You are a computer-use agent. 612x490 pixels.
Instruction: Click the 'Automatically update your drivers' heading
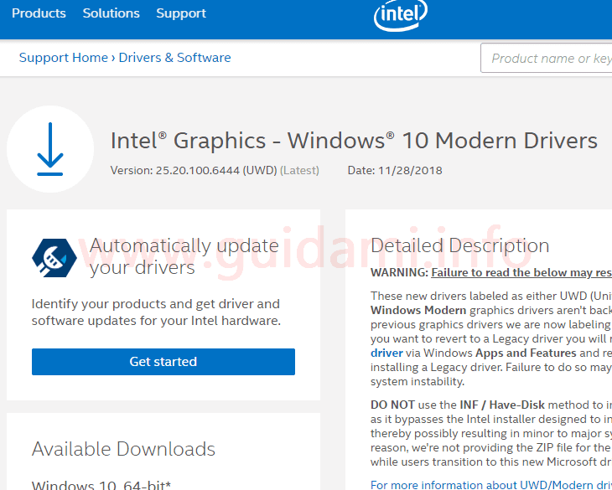pyautogui.click(x=184, y=256)
